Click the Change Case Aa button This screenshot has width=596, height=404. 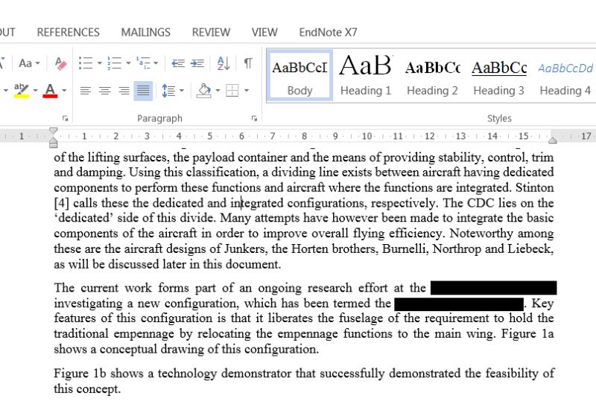click(25, 63)
